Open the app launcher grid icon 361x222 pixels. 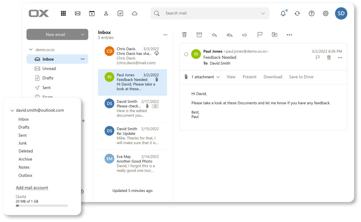pos(63,13)
